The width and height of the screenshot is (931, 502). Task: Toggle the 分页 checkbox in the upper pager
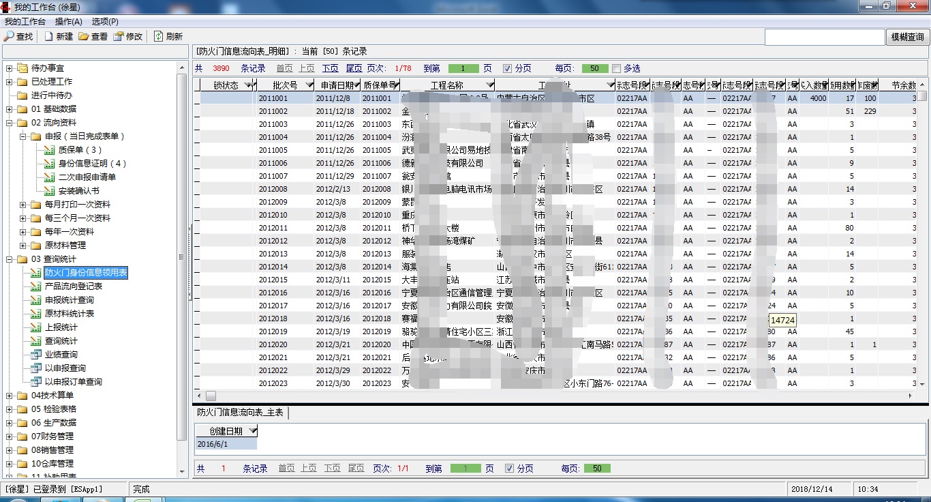507,68
